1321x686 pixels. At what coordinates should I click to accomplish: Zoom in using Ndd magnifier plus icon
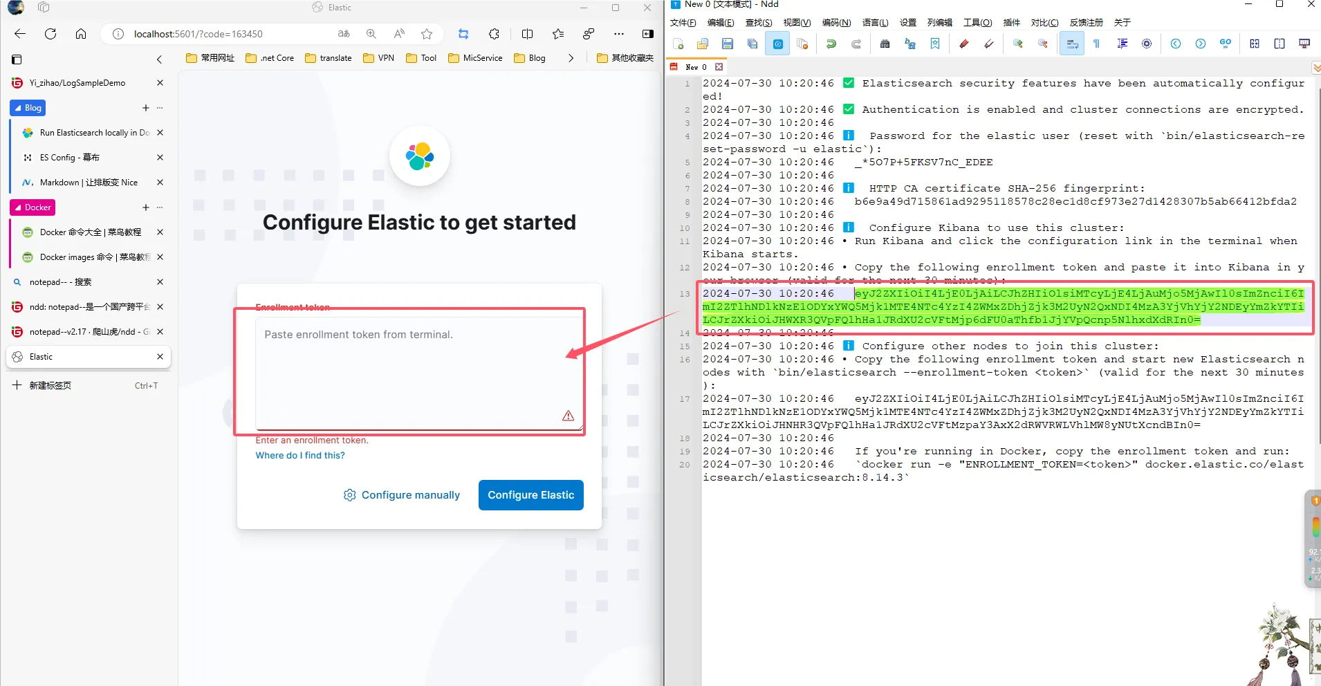[1018, 44]
